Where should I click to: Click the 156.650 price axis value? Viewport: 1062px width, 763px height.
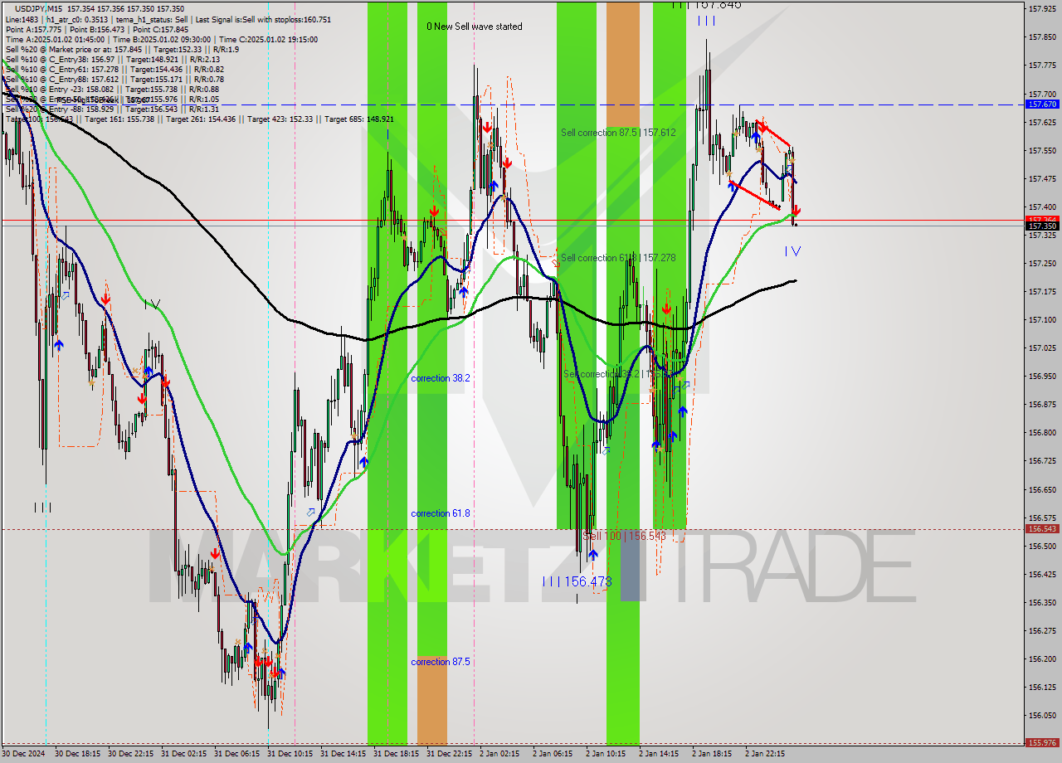[x=1042, y=489]
